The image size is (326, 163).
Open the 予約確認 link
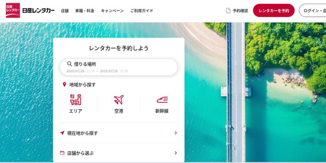click(x=240, y=11)
